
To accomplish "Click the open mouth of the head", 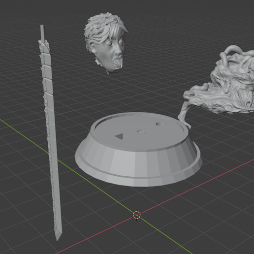I will (117, 63).
